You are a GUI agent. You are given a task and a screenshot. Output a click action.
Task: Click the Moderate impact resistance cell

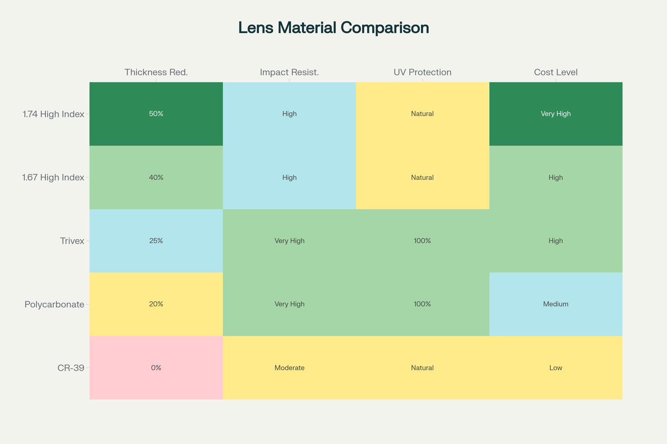[x=289, y=367]
